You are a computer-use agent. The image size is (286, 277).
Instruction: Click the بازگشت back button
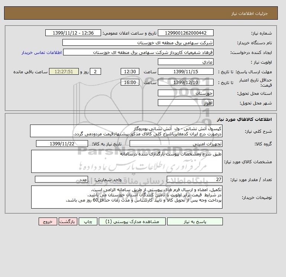point(68,222)
